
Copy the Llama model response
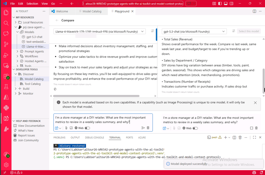[x=55, y=89]
